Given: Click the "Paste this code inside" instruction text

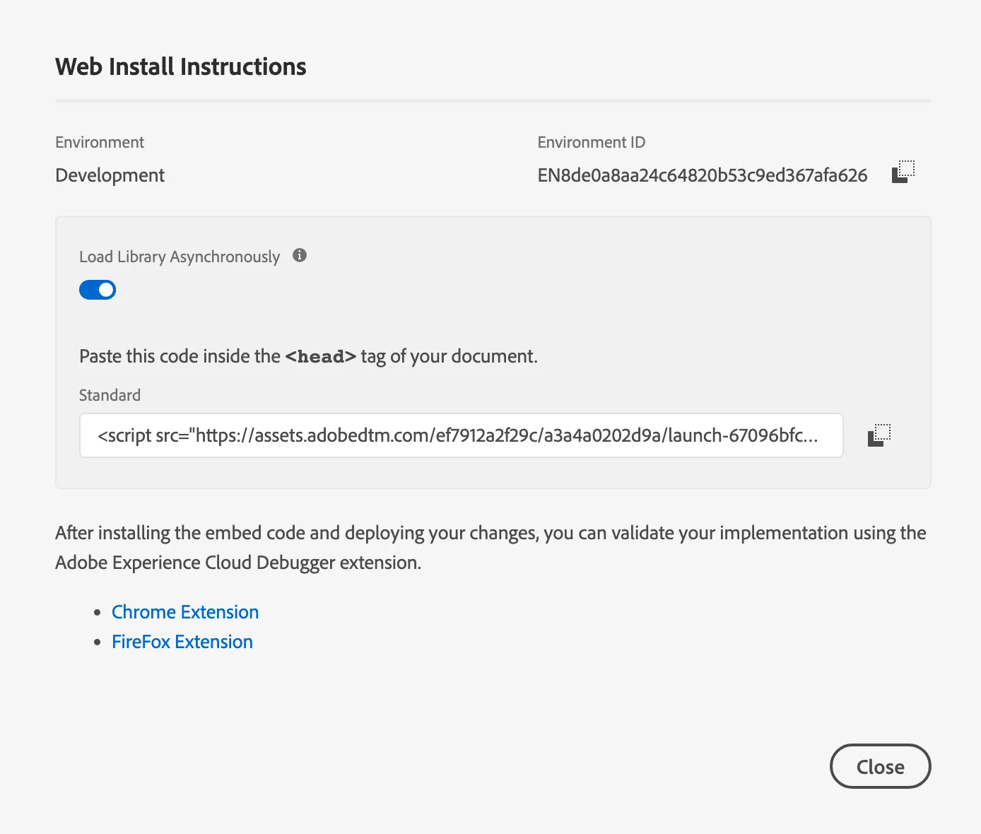Looking at the screenshot, I should point(308,356).
